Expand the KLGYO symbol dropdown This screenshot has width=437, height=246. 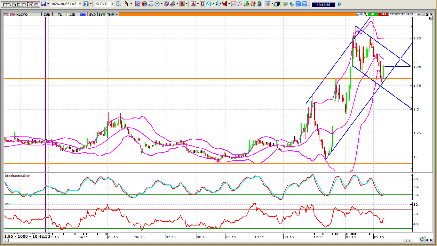point(112,4)
